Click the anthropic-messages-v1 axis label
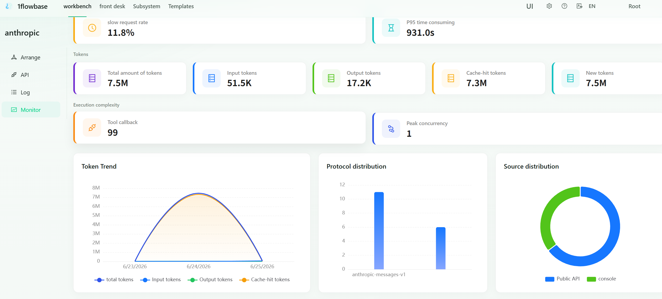 click(x=379, y=275)
